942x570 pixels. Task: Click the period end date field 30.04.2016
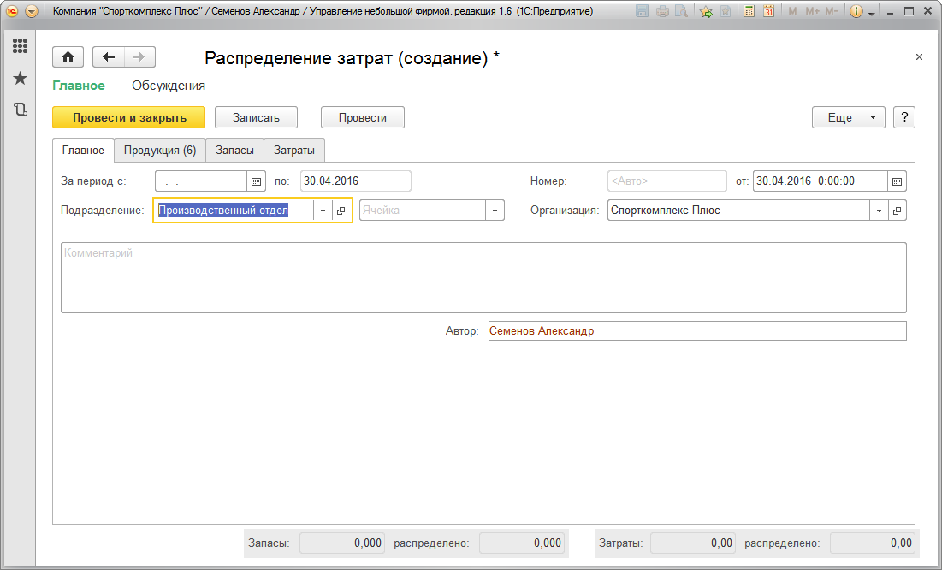point(356,181)
